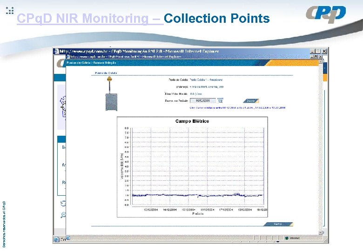Select the collection point name value 'Ponto Coleta 1'
Image resolution: width=363 pixels, height=251 pixels.
[x=206, y=80]
